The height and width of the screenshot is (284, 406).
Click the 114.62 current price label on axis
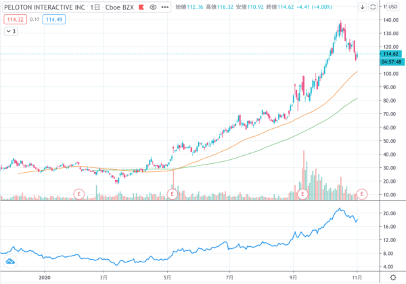tap(390, 54)
